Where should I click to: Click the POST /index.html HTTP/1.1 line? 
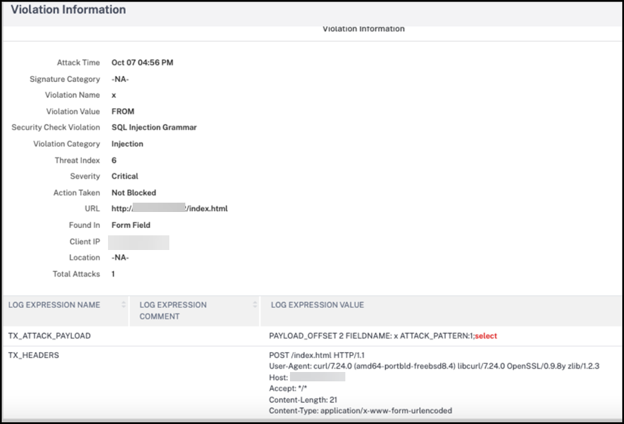pos(317,355)
